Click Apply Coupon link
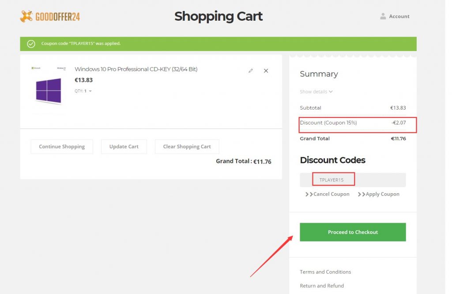This screenshot has width=452, height=294. click(379, 194)
